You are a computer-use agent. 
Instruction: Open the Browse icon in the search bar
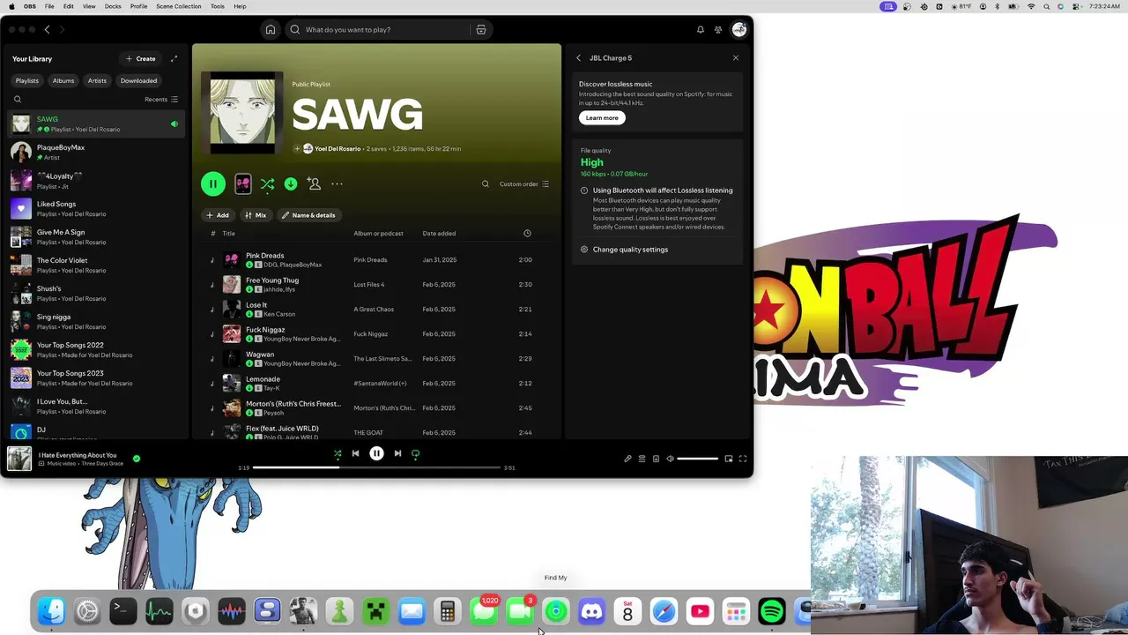(481, 29)
